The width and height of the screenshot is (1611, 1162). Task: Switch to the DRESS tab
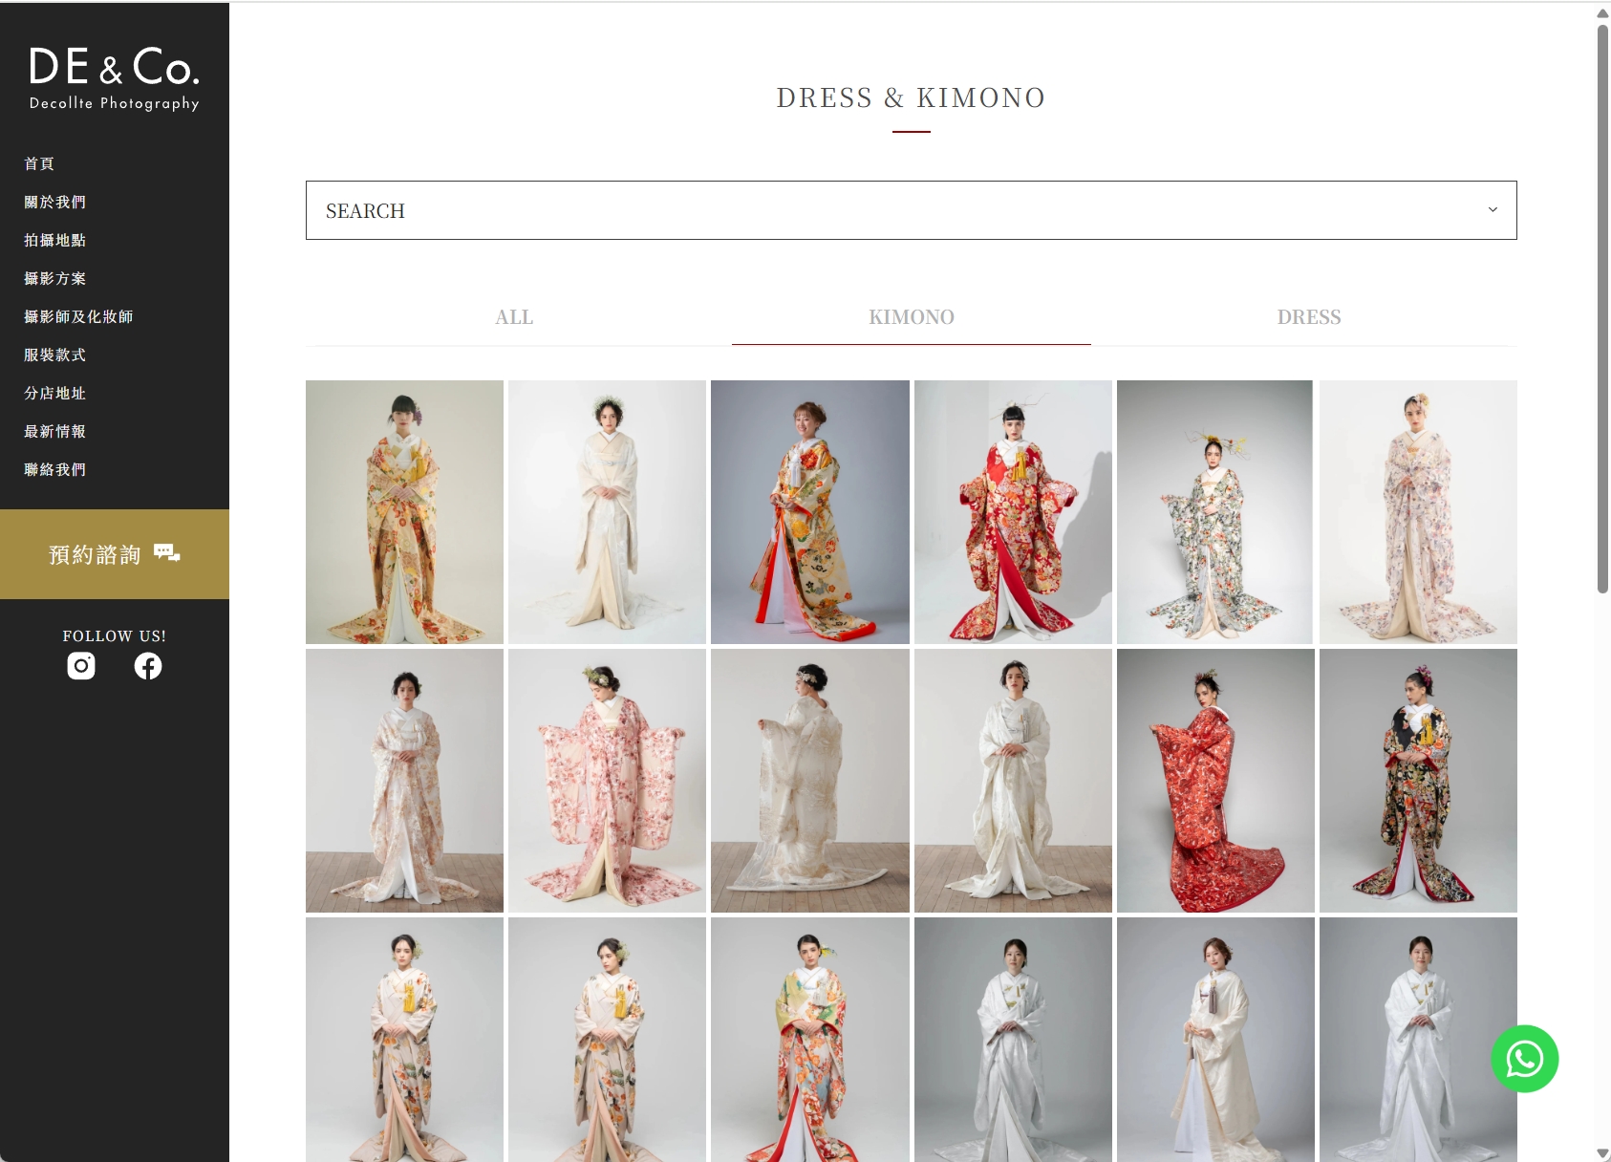[1309, 317]
